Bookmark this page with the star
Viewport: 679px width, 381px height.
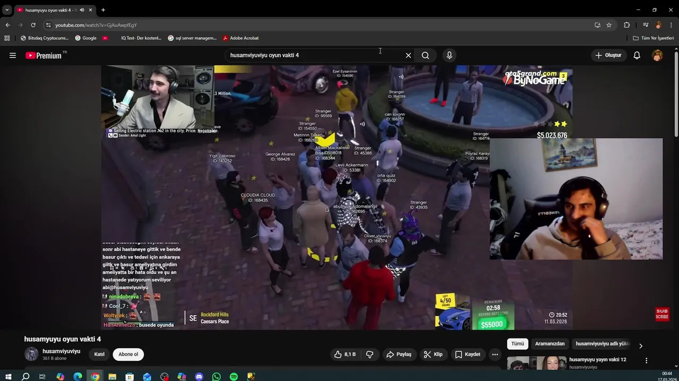pyautogui.click(x=609, y=25)
